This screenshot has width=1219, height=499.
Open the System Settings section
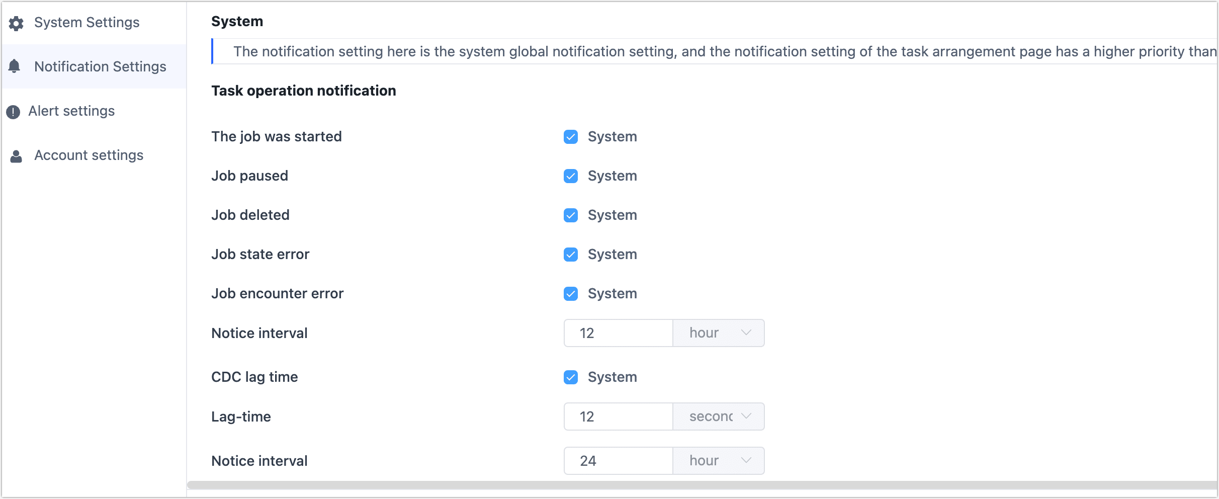pyautogui.click(x=86, y=23)
